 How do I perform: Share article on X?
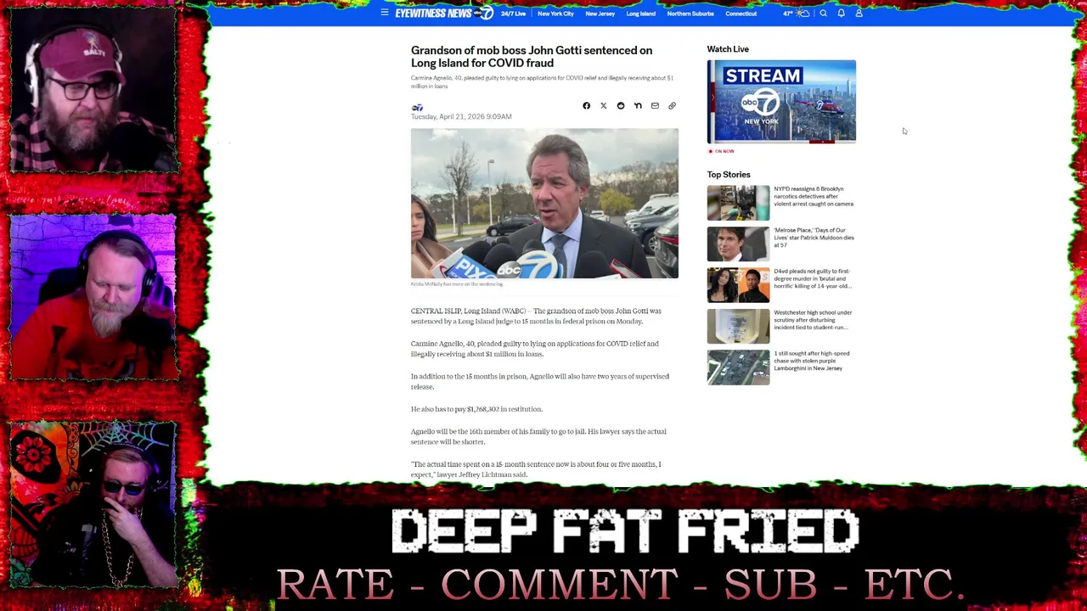click(x=604, y=106)
